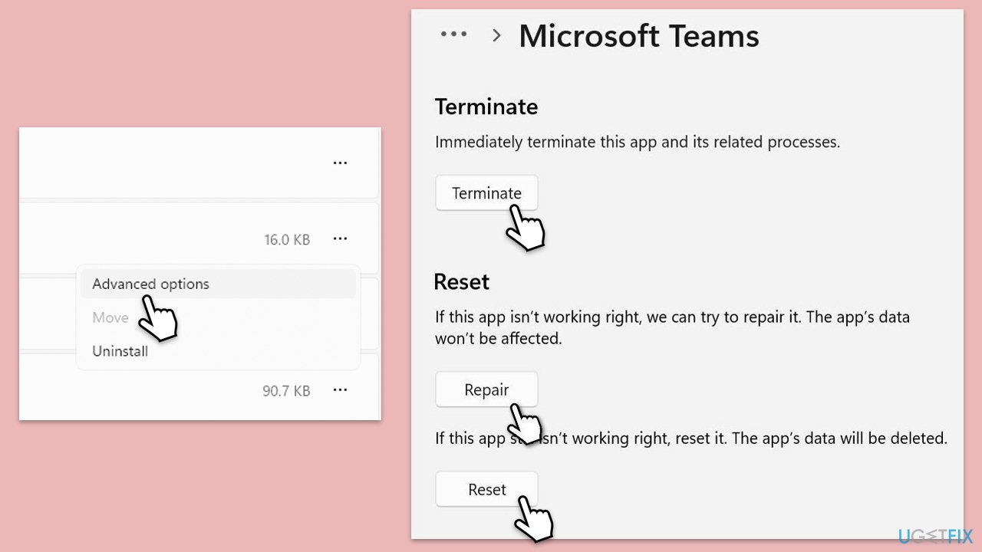Click the ellipsis icon beside 16.0 KB
Viewport: 982px width, 552px height.
point(340,238)
